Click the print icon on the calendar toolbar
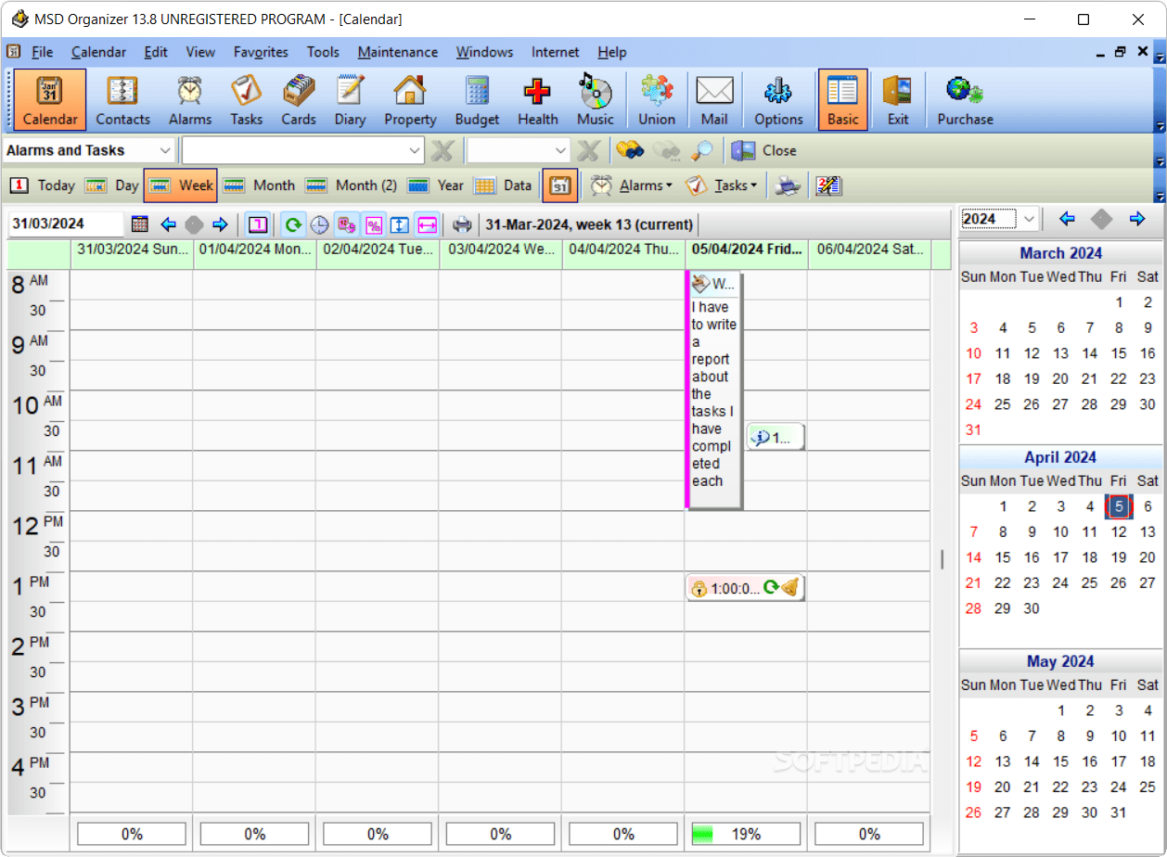This screenshot has width=1167, height=857. point(463,224)
